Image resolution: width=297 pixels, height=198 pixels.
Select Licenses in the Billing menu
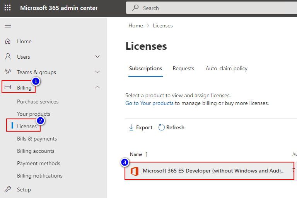click(27, 126)
